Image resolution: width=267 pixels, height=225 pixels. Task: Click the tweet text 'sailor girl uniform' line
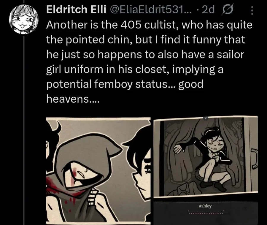tap(135, 69)
